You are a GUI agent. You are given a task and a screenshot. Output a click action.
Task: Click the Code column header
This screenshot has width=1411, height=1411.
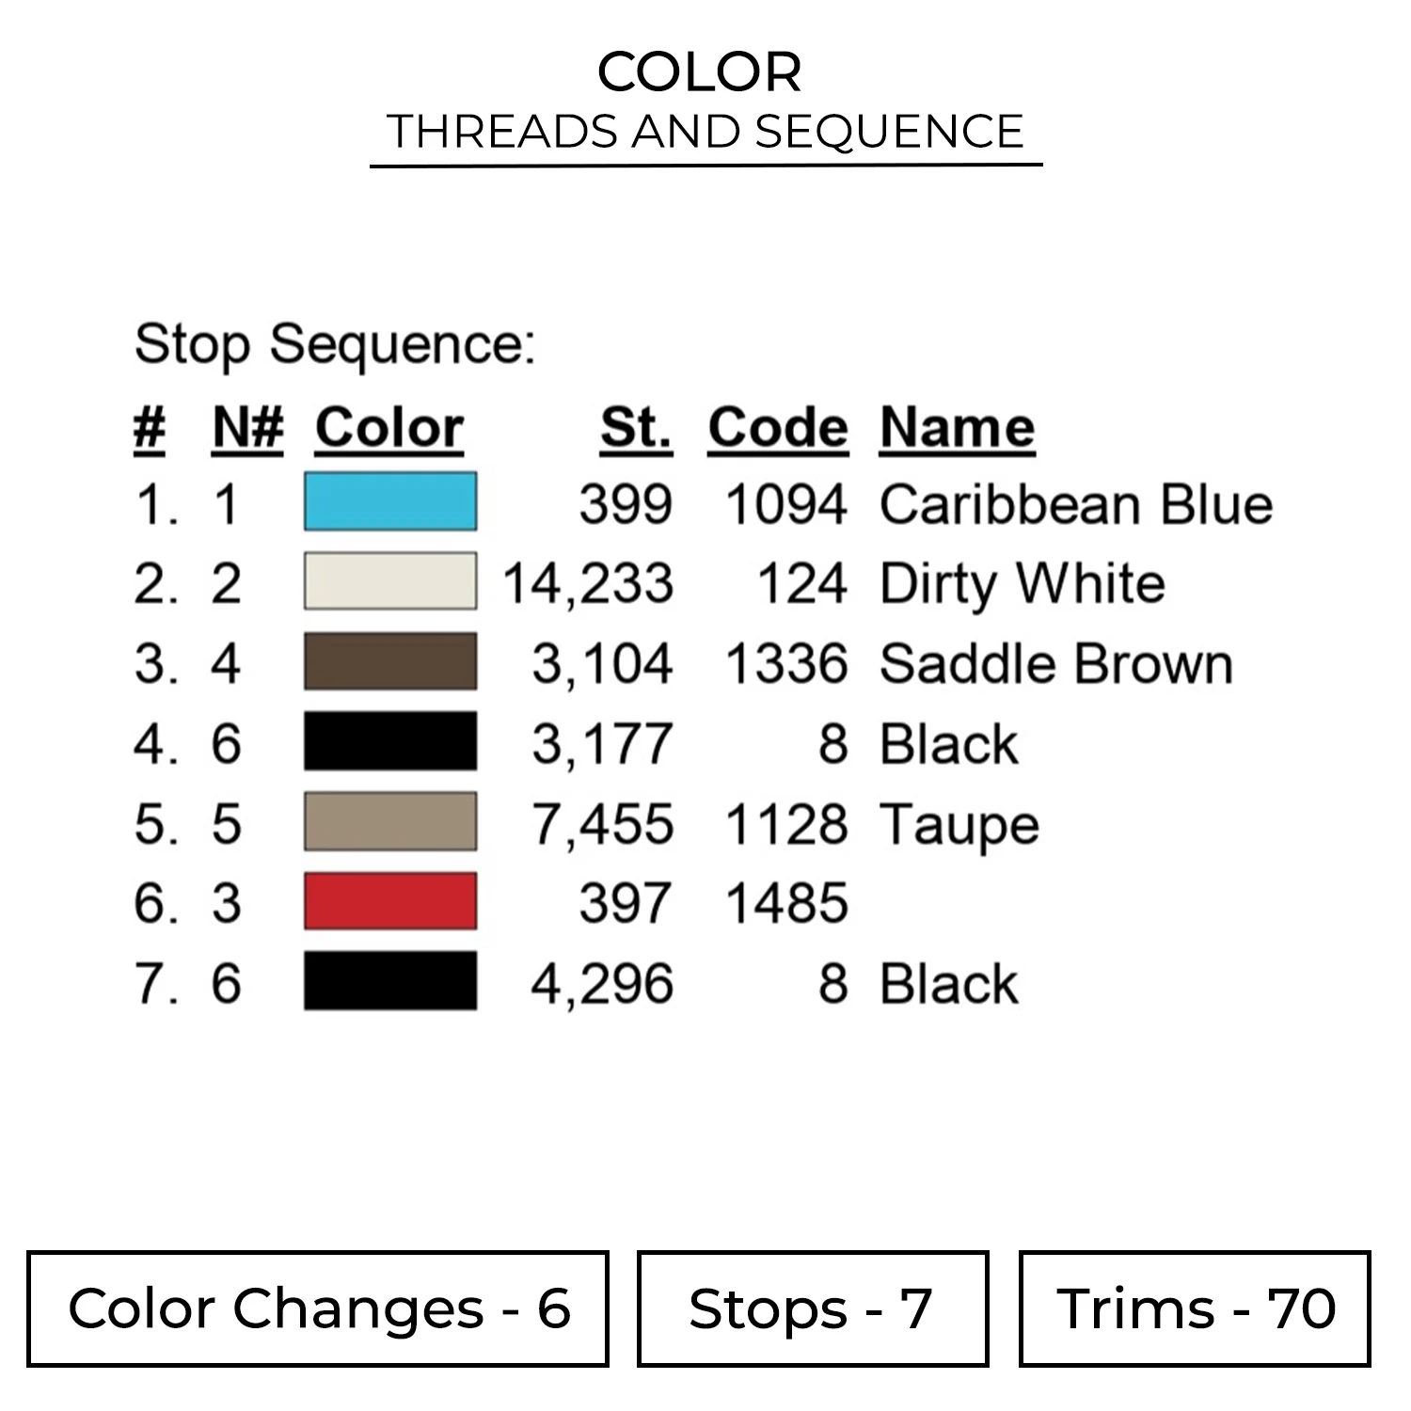(778, 429)
